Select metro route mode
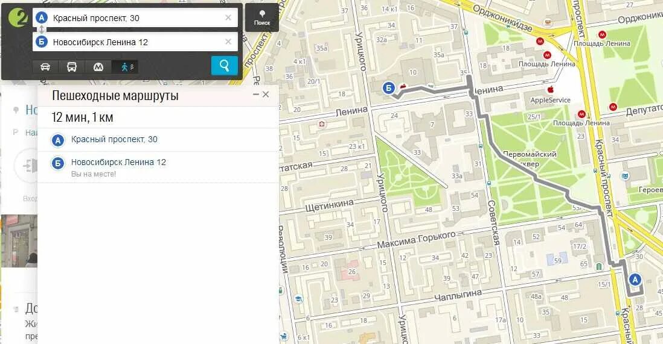Screen dimensions: 663x344 [x=98, y=67]
